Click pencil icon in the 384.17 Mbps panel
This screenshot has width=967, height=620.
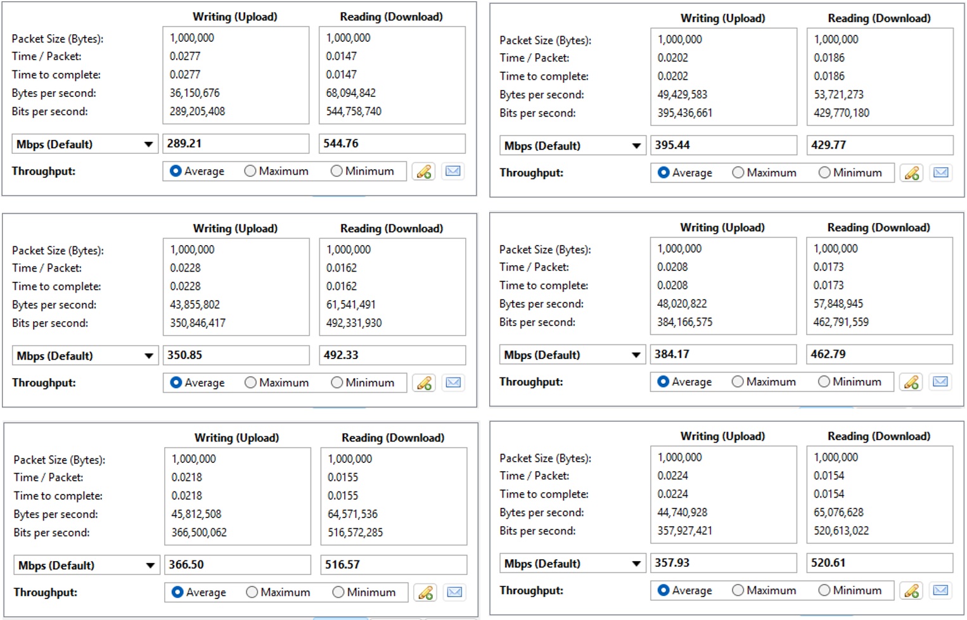pos(911,382)
